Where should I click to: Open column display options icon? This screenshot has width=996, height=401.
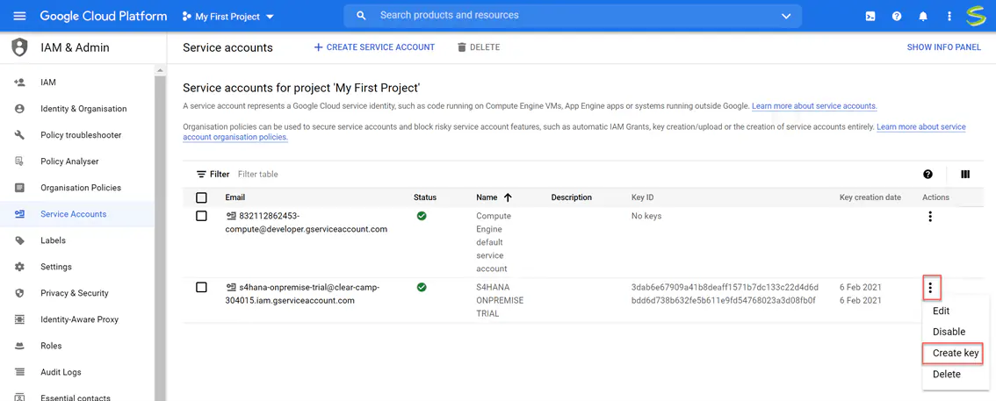(x=965, y=175)
